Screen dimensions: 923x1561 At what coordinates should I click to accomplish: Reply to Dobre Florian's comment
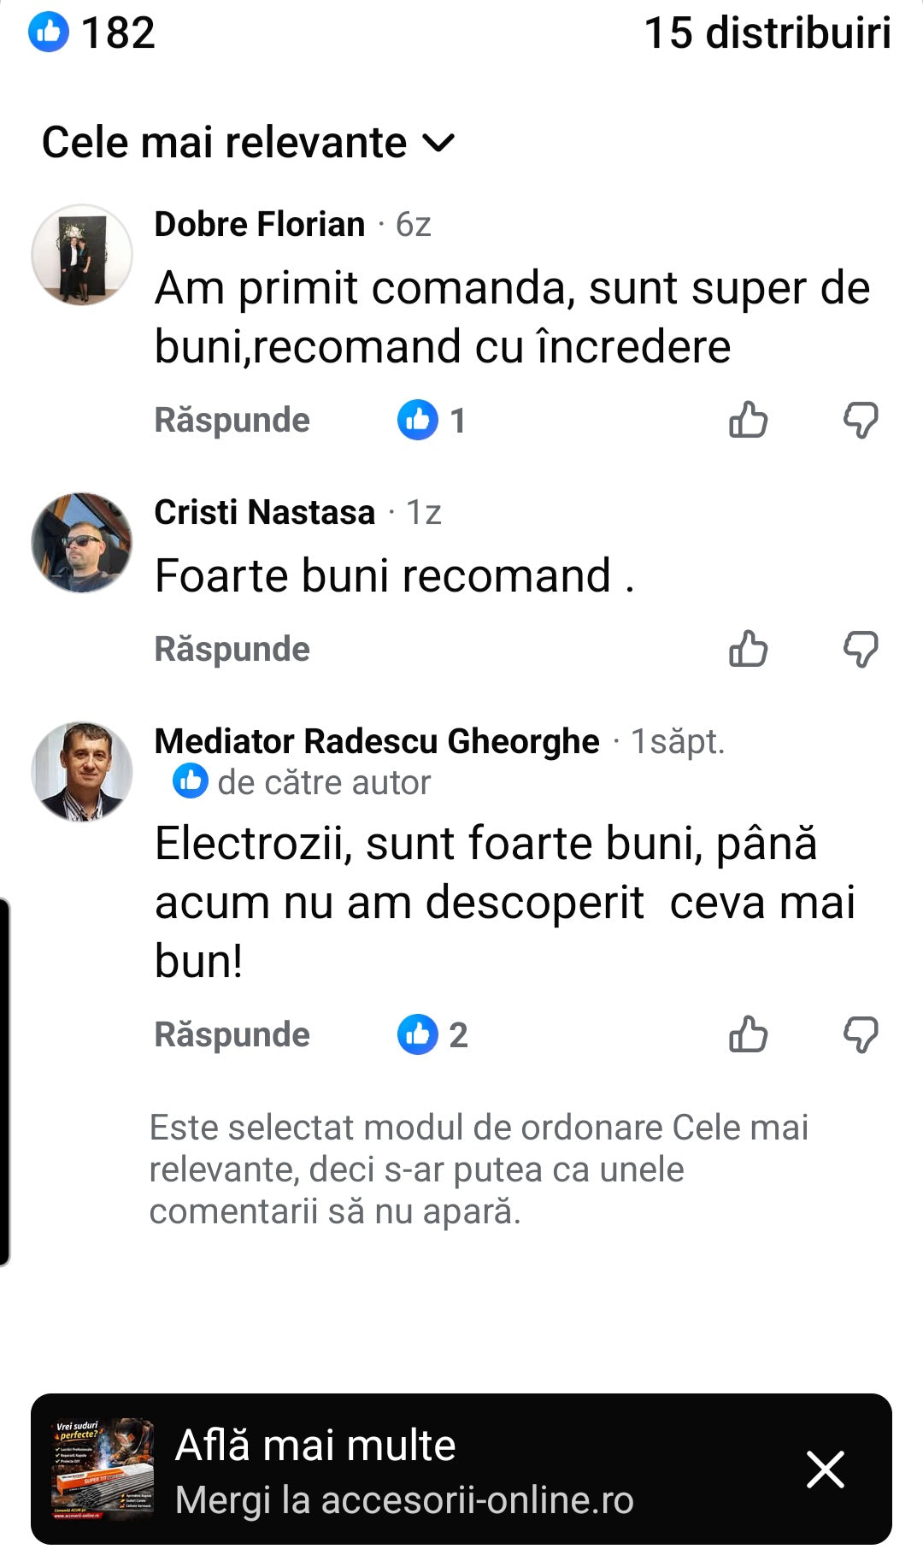pos(232,421)
